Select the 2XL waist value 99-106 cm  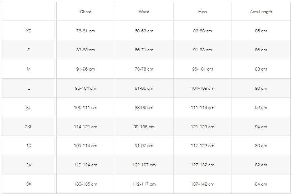[144, 127]
